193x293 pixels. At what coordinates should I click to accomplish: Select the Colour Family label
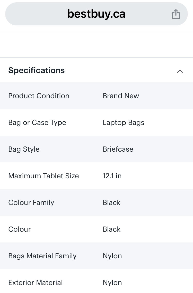tap(31, 203)
